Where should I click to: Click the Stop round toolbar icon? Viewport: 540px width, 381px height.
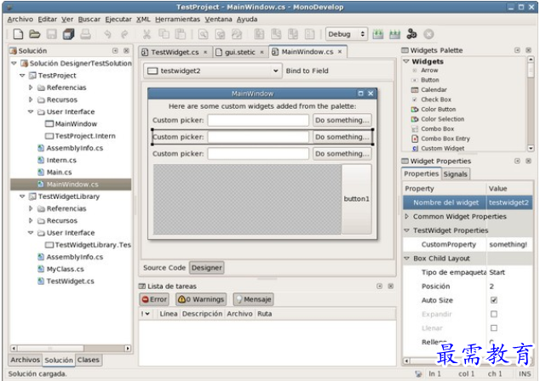tap(428, 34)
